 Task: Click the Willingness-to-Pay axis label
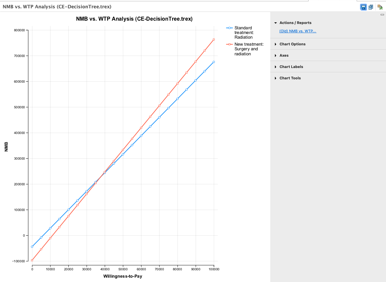click(123, 276)
